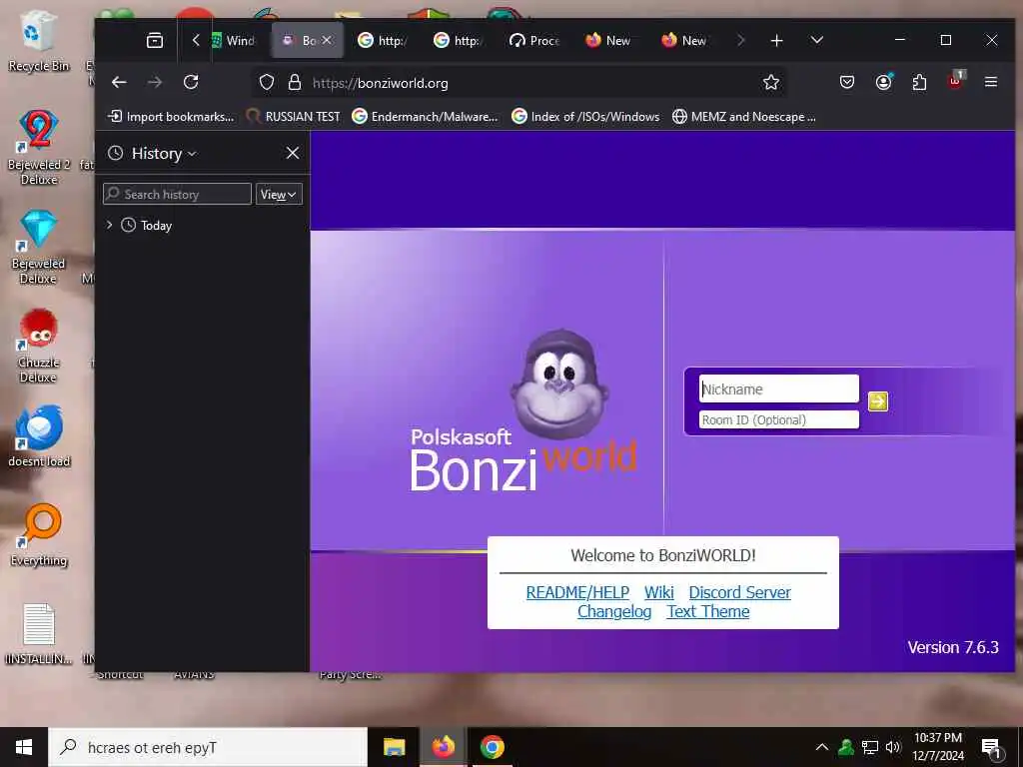Click the Nickname input field
Screen dimensions: 1023x767
pos(779,388)
